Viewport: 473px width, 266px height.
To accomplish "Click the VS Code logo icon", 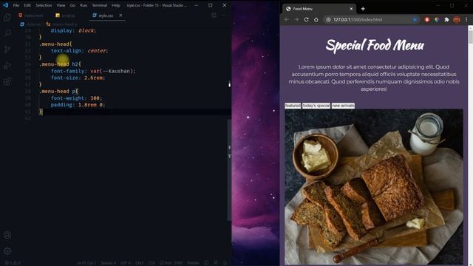I will point(5,5).
